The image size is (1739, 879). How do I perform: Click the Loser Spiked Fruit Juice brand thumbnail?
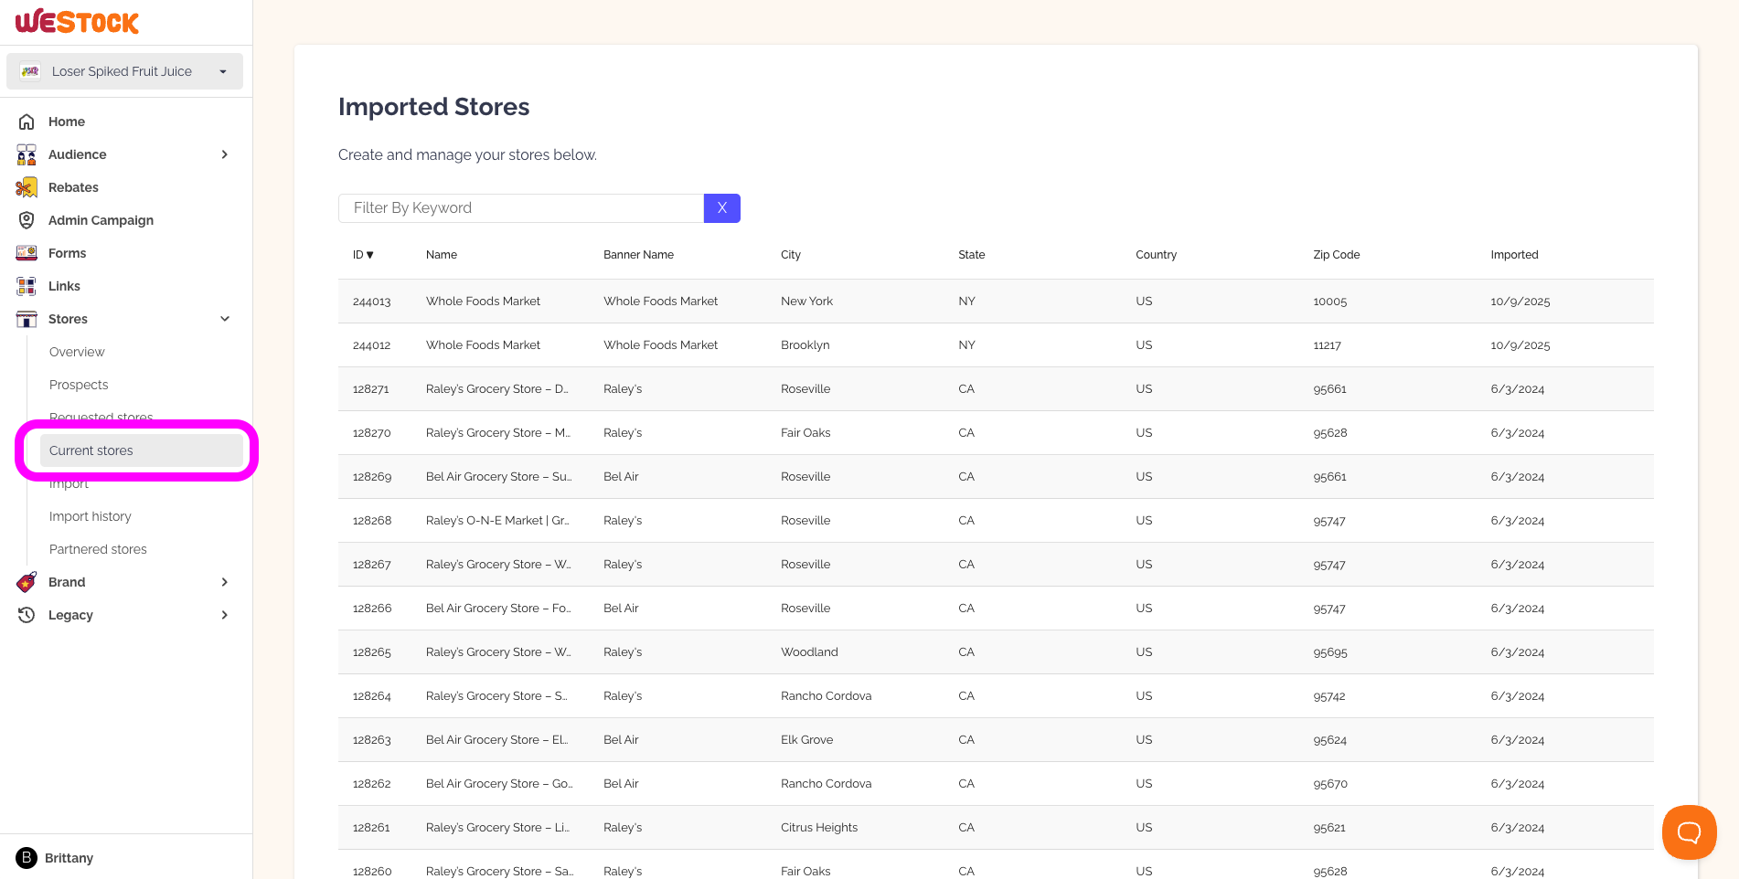30,71
